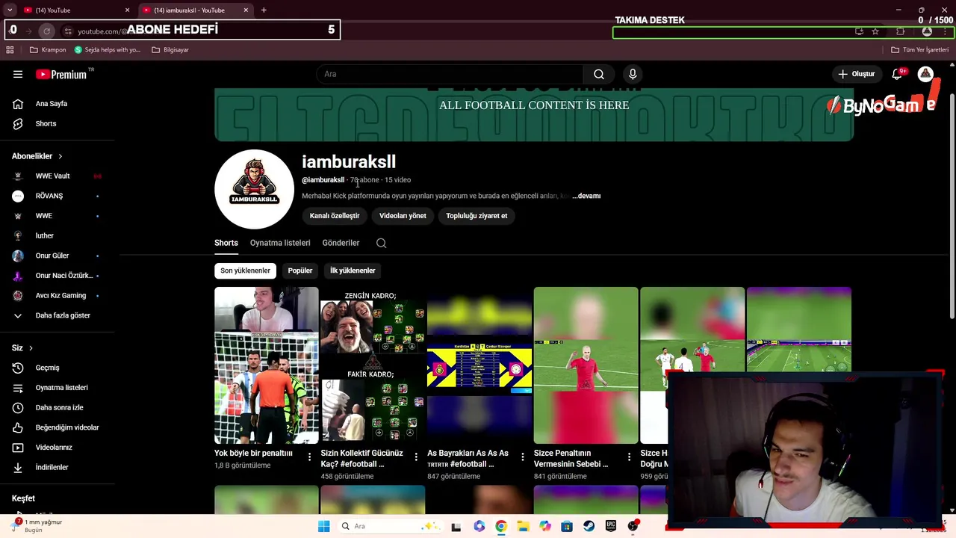Open the notifications bell
Screen dimensions: 956x538
[x=898, y=74]
